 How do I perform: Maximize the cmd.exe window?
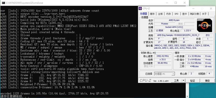(x=176, y=3)
